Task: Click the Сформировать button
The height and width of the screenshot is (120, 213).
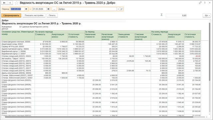Action: coord(11,16)
